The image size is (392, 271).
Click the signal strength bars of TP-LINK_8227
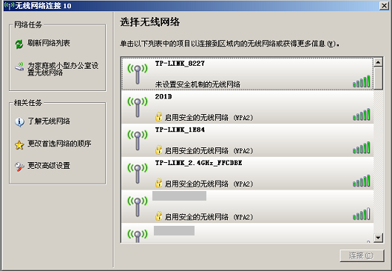click(361, 81)
